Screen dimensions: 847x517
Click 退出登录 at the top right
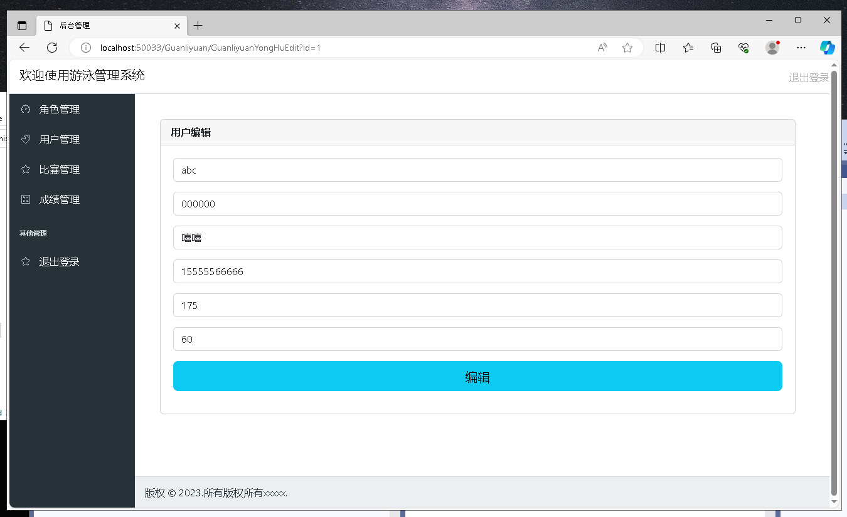808,77
